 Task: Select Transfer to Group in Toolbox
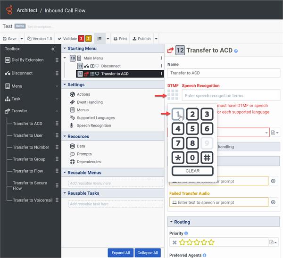point(29,159)
